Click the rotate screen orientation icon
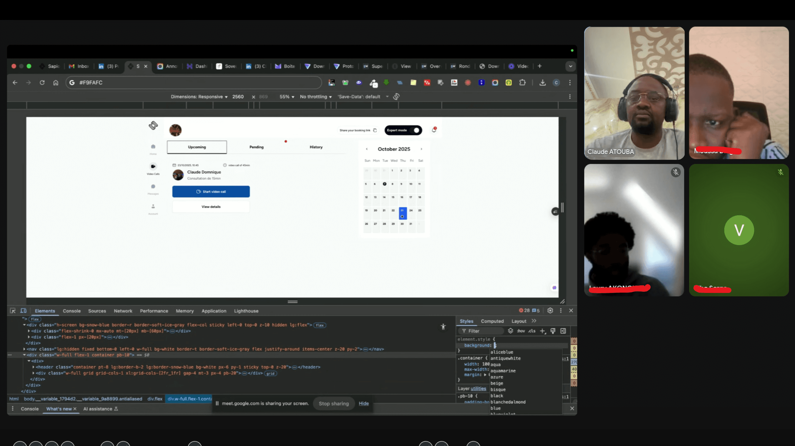Viewport: 795px width, 446px height. click(x=396, y=97)
